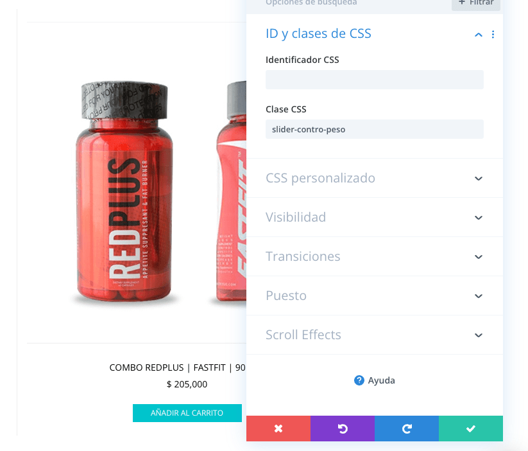The height and width of the screenshot is (451, 528).
Task: Click the blue Ayuda question mark icon
Action: point(359,380)
